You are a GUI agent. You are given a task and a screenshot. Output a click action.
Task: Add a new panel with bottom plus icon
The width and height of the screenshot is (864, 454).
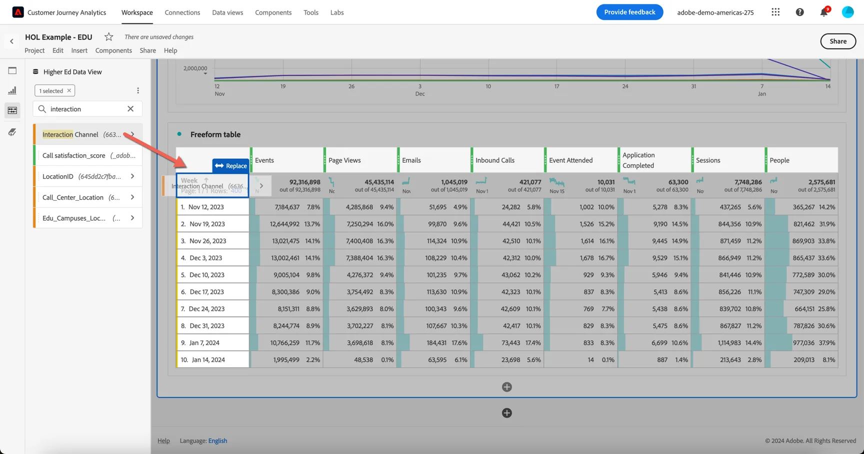point(506,413)
